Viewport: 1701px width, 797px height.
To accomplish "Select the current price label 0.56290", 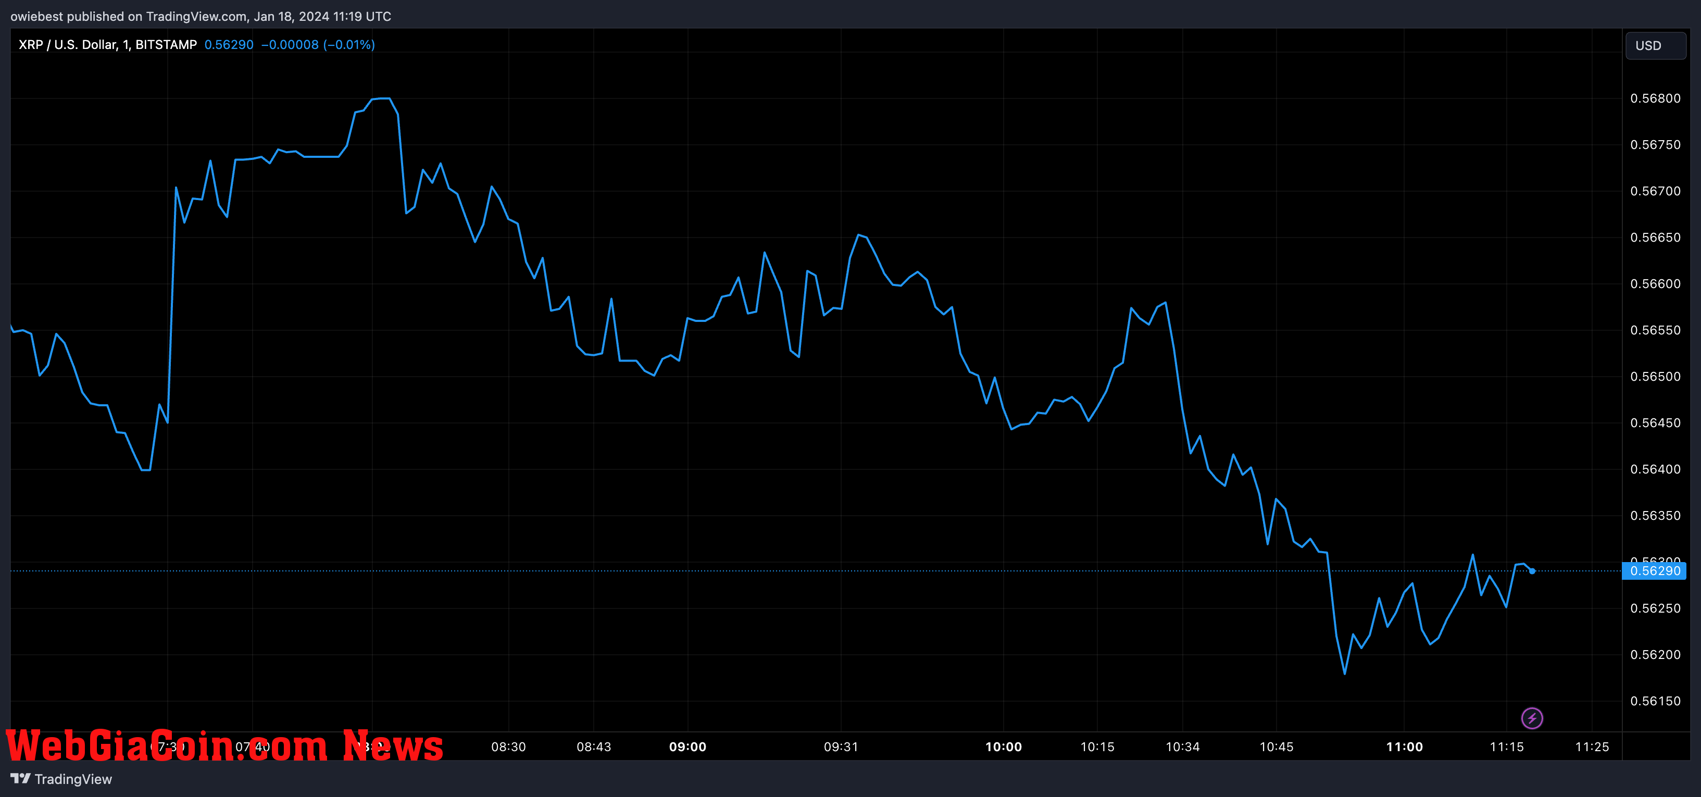I will point(1654,570).
